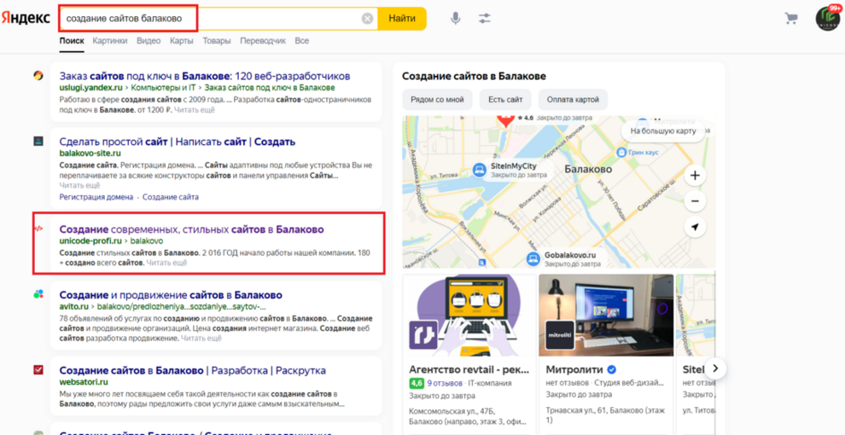Filter map by Есть сайт
845x435 pixels.
tap(505, 100)
